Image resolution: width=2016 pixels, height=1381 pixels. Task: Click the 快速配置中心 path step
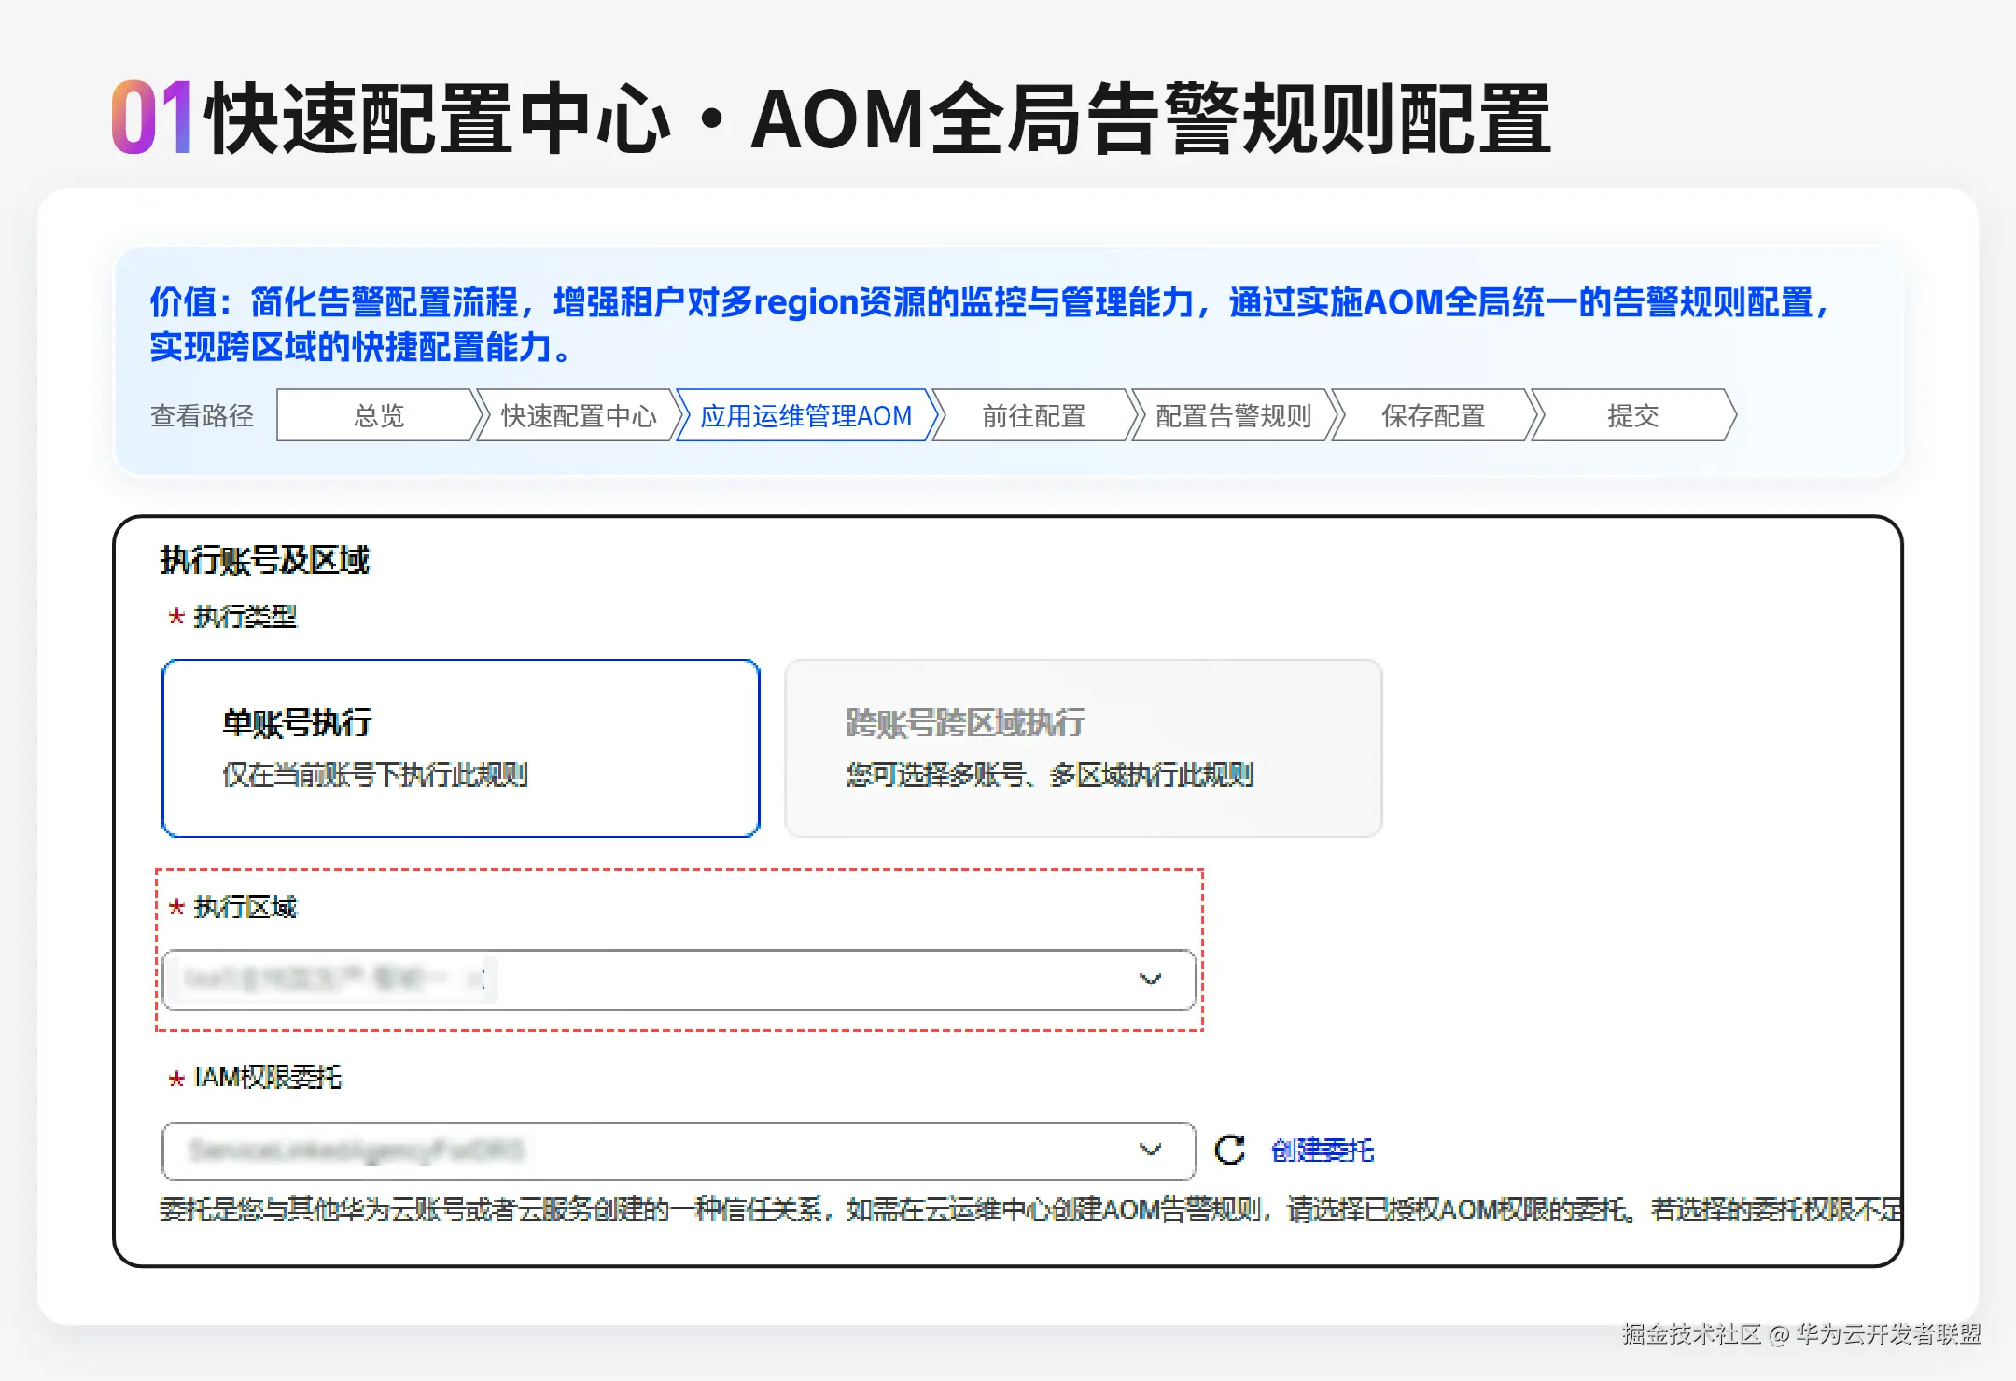578,415
